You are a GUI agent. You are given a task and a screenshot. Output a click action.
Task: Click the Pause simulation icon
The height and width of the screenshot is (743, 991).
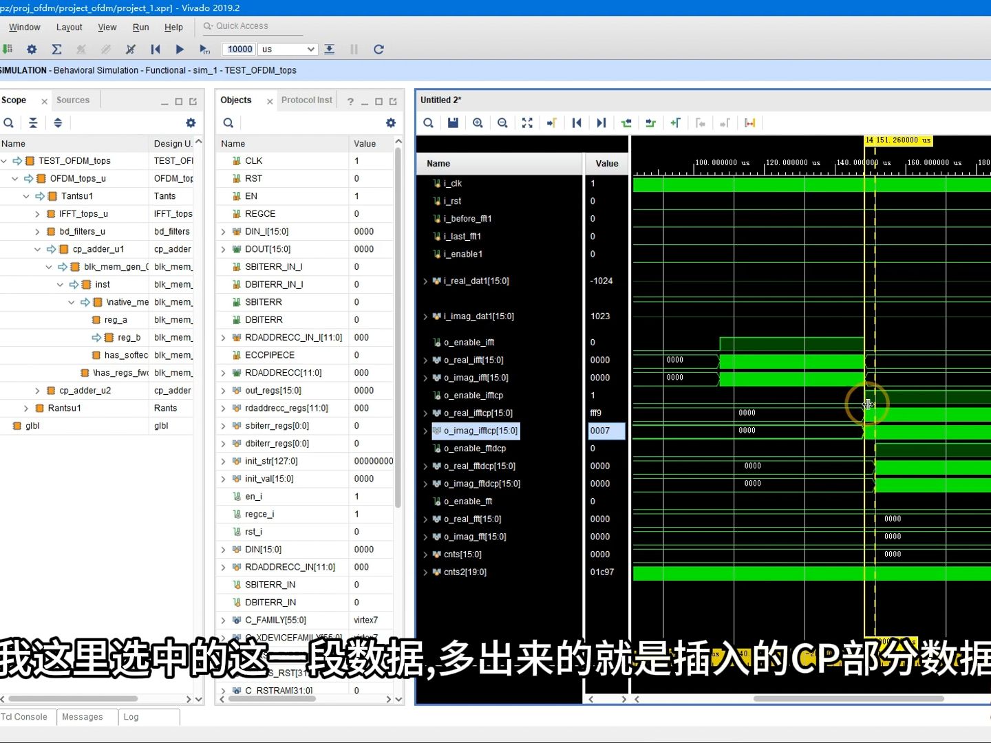(x=354, y=49)
